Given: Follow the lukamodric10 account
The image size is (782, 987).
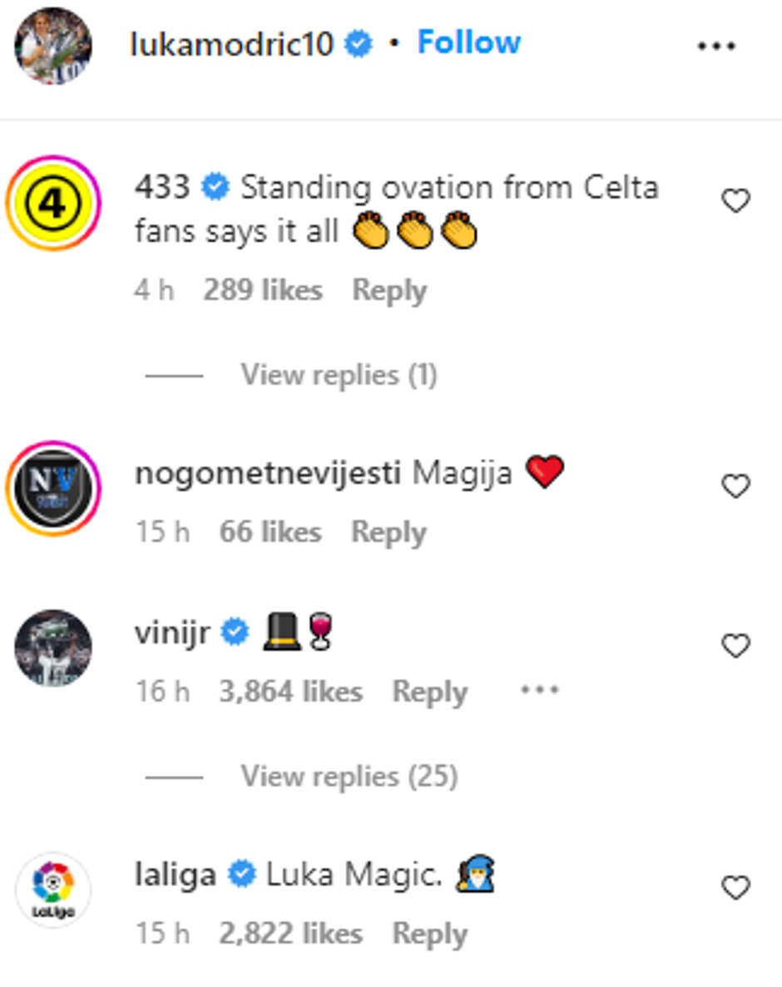Looking at the screenshot, I should [468, 42].
